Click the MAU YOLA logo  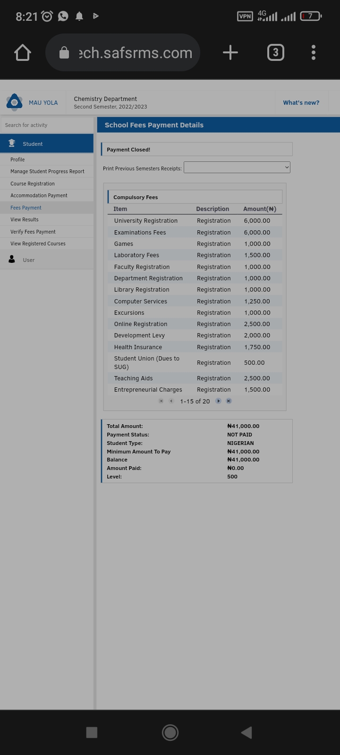[14, 102]
